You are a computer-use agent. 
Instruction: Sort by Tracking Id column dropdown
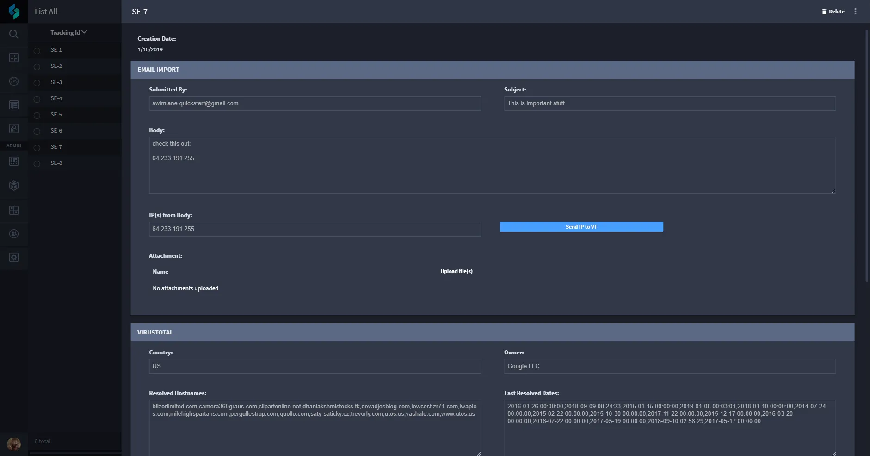coord(68,32)
